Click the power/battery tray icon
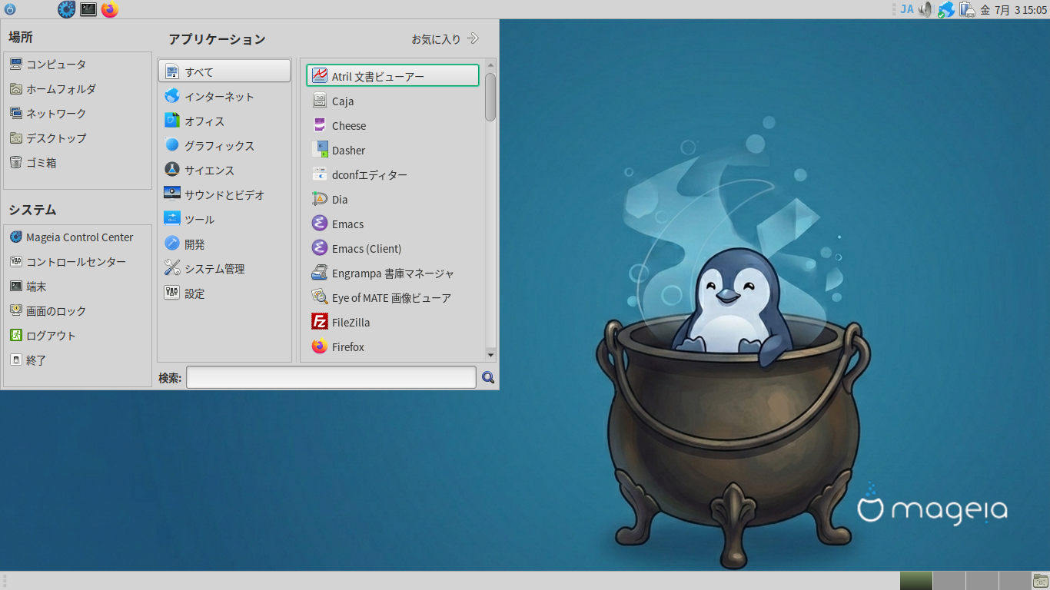 tap(967, 9)
